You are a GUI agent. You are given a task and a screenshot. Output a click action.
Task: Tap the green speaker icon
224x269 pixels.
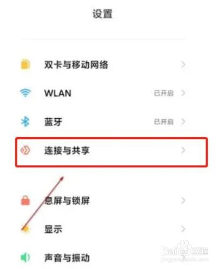[x=25, y=258]
